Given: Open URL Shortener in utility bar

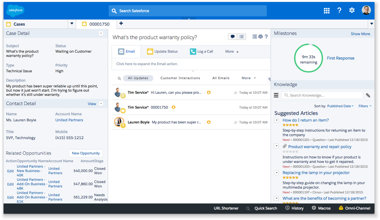Looking at the screenshot, I should tap(226, 208).
